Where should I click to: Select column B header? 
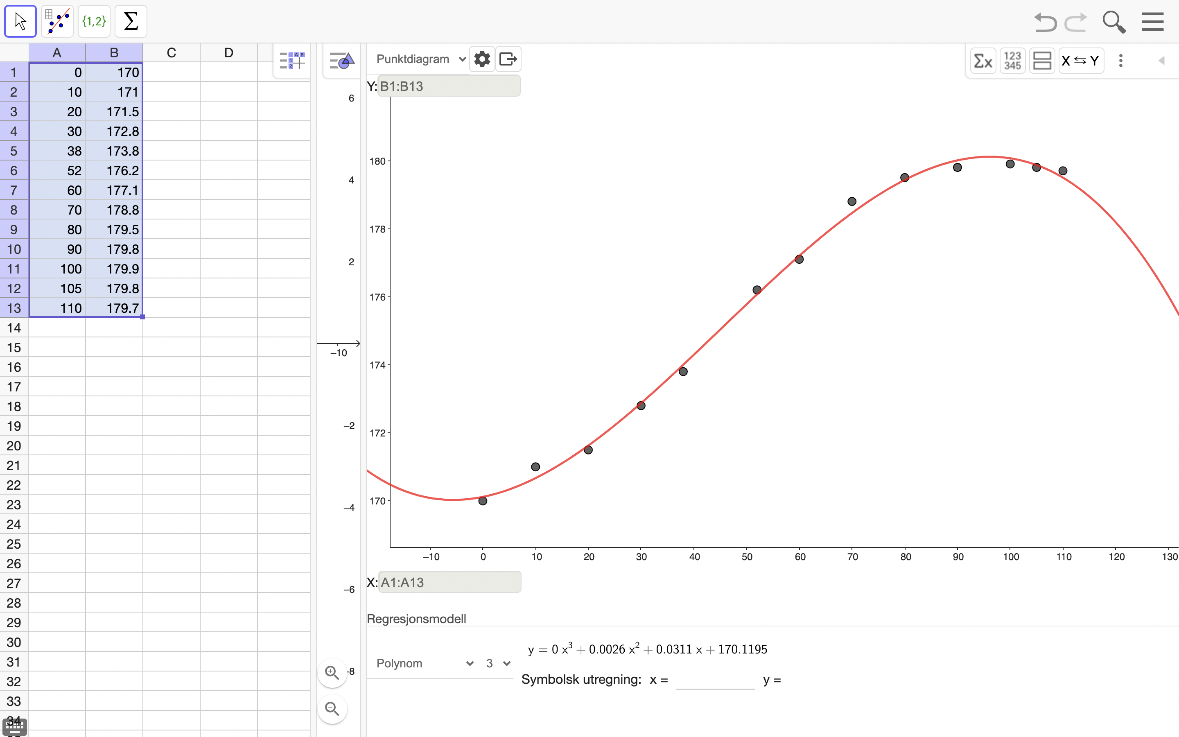pyautogui.click(x=114, y=53)
